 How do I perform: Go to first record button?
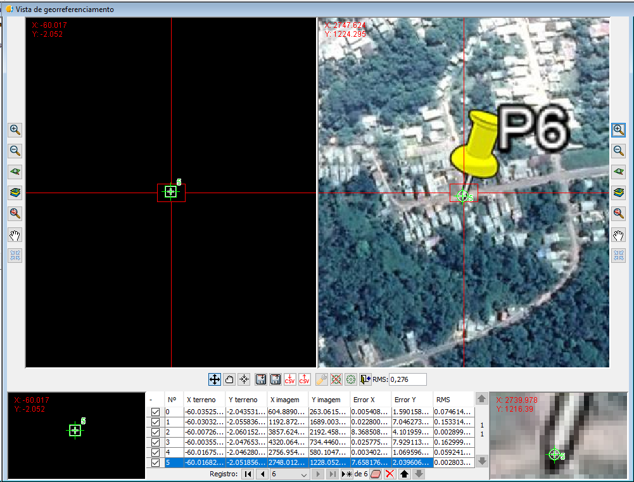248,474
